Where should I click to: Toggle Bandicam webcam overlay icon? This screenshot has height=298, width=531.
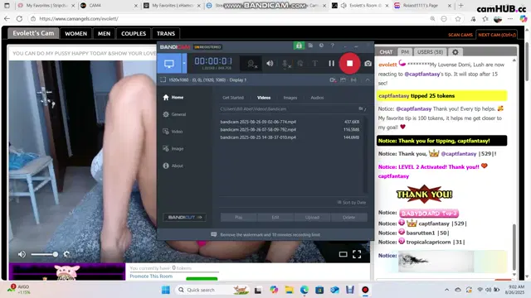tap(251, 64)
